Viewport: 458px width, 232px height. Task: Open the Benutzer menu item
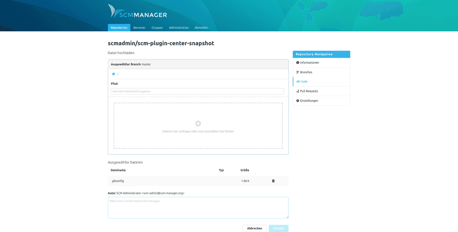point(139,27)
